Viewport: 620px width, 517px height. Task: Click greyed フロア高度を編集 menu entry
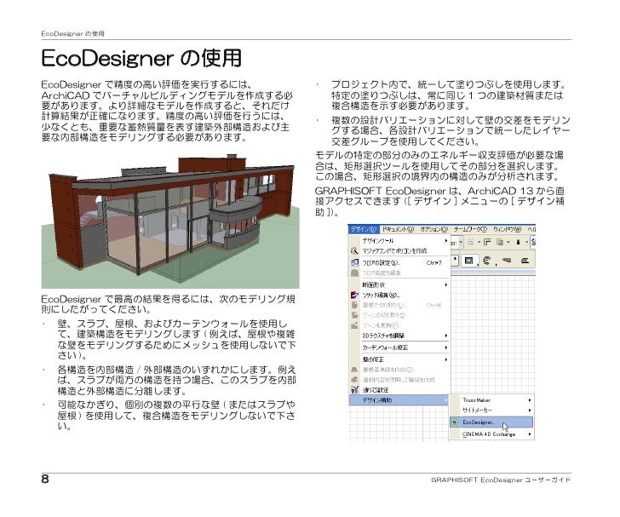pyautogui.click(x=399, y=273)
